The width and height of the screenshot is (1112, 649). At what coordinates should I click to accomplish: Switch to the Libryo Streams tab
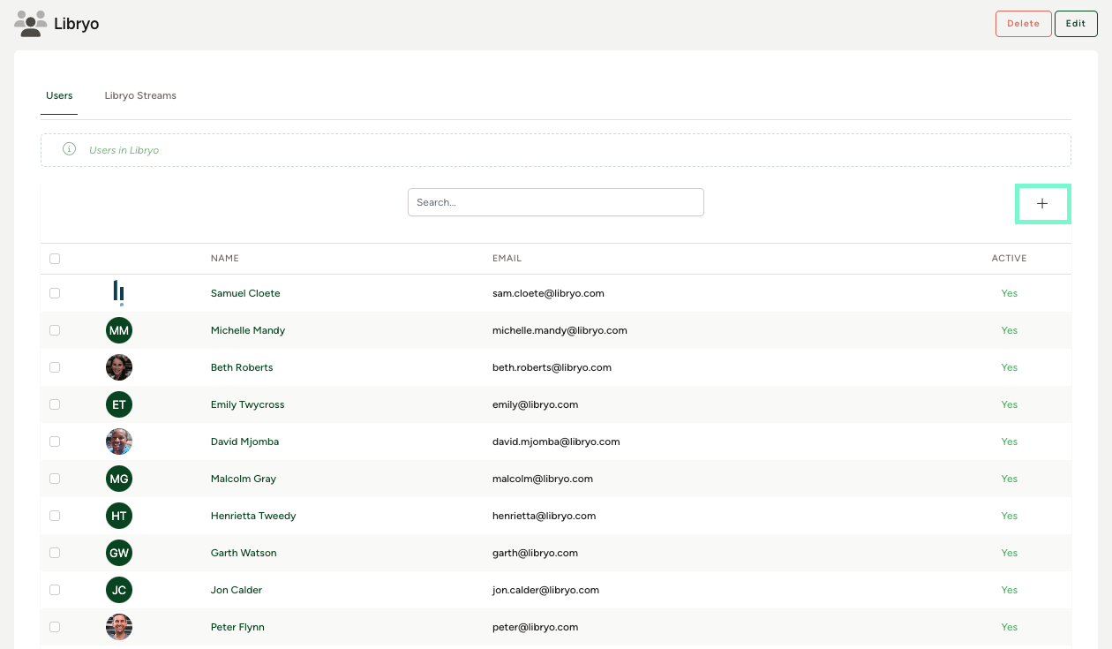click(x=140, y=95)
